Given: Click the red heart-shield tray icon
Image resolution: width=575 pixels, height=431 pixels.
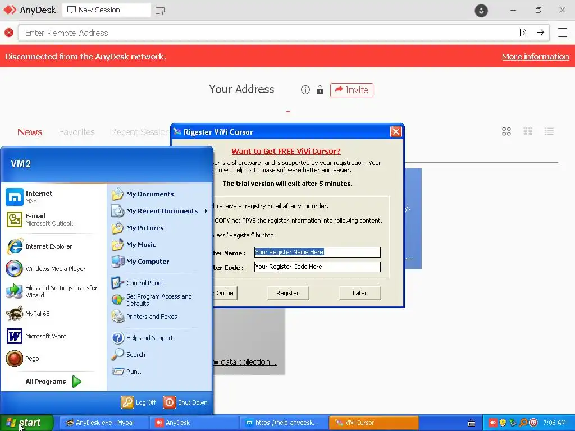Looking at the screenshot, I should pyautogui.click(x=533, y=423).
